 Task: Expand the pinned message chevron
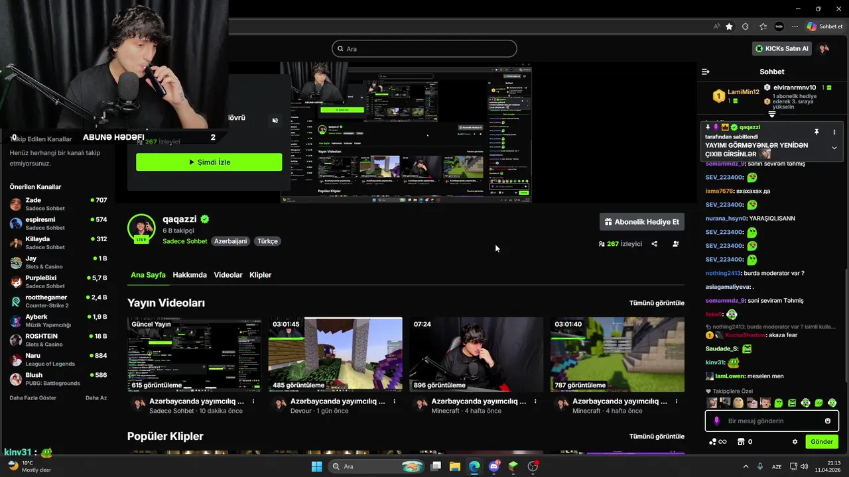(834, 148)
